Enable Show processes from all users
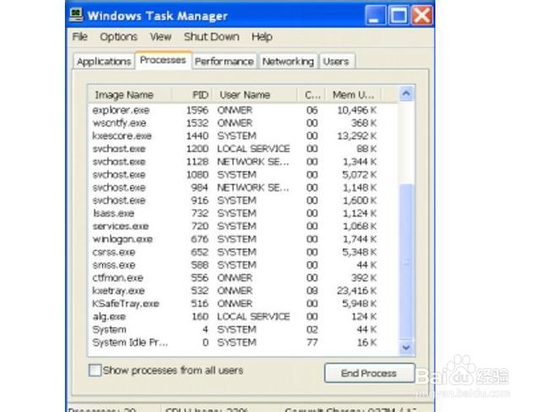This screenshot has width=540, height=412. click(x=94, y=371)
